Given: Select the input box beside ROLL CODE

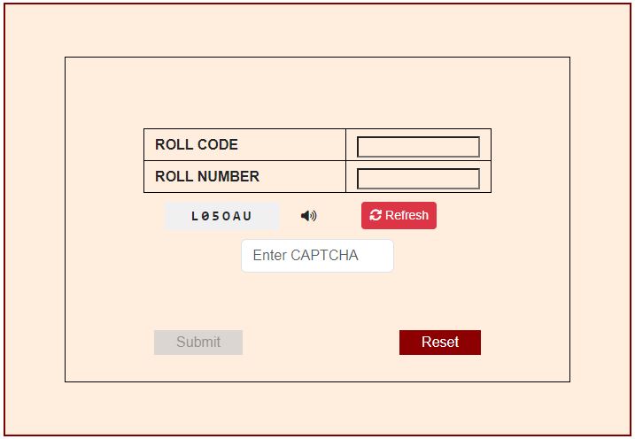Looking at the screenshot, I should point(418,147).
